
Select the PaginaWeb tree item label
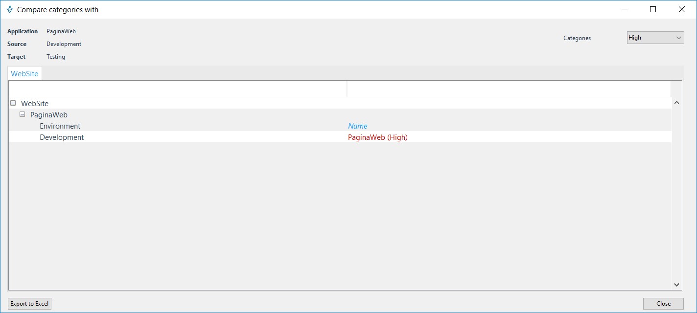(49, 115)
